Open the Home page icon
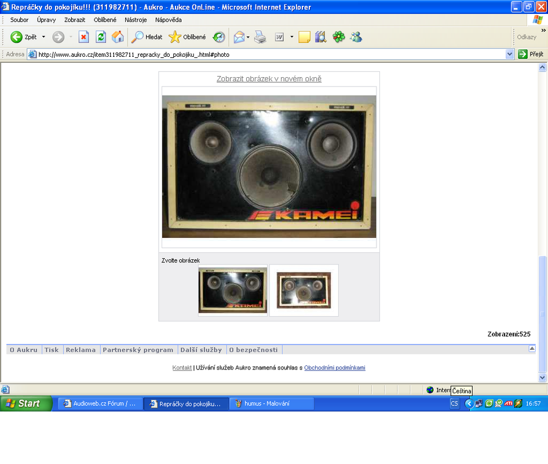Image resolution: width=548 pixels, height=464 pixels. click(x=118, y=37)
